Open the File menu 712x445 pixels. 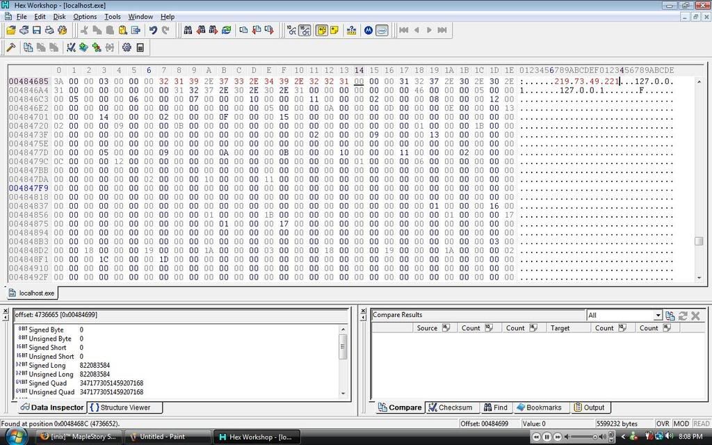[x=22, y=17]
